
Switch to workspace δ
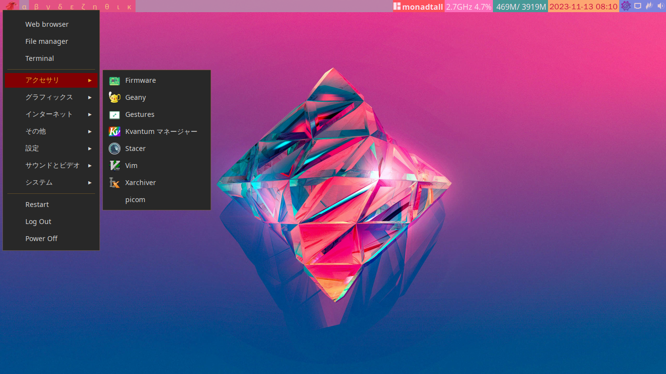[60, 6]
